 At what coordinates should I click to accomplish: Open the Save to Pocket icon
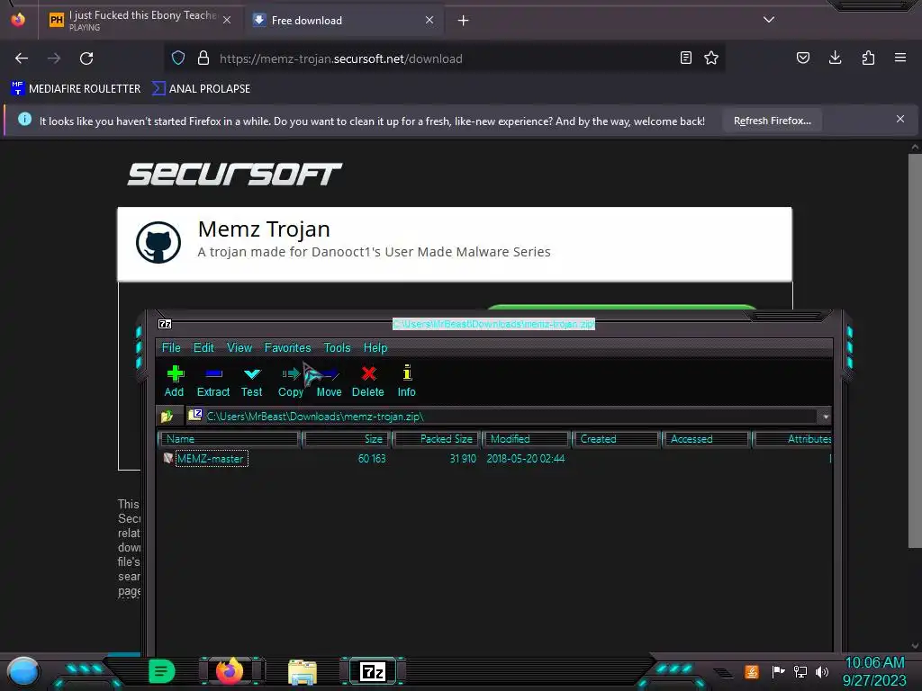point(802,58)
